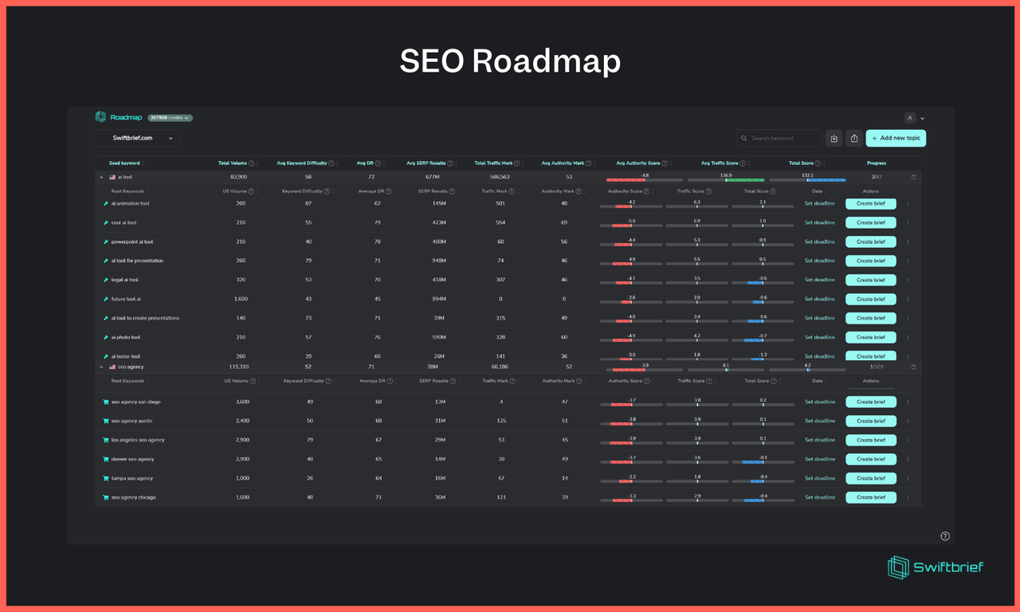Delete the 'seo agency' topic via trash icon

(x=913, y=367)
